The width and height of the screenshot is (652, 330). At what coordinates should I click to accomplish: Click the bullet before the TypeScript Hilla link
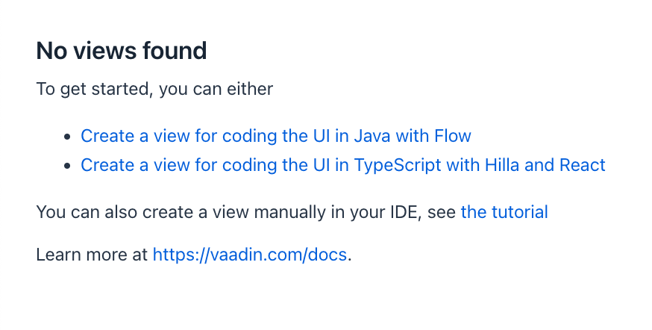[x=68, y=166]
